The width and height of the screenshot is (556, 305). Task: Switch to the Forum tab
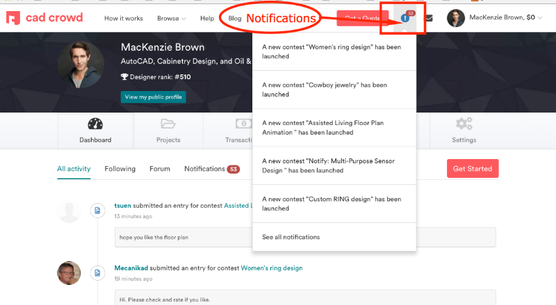pyautogui.click(x=160, y=169)
